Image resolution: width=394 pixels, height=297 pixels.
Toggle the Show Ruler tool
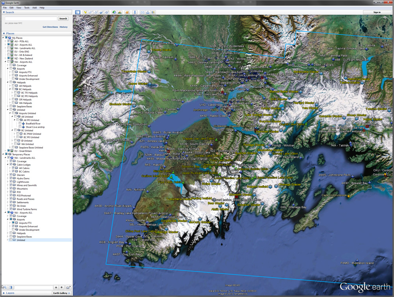(135, 12)
